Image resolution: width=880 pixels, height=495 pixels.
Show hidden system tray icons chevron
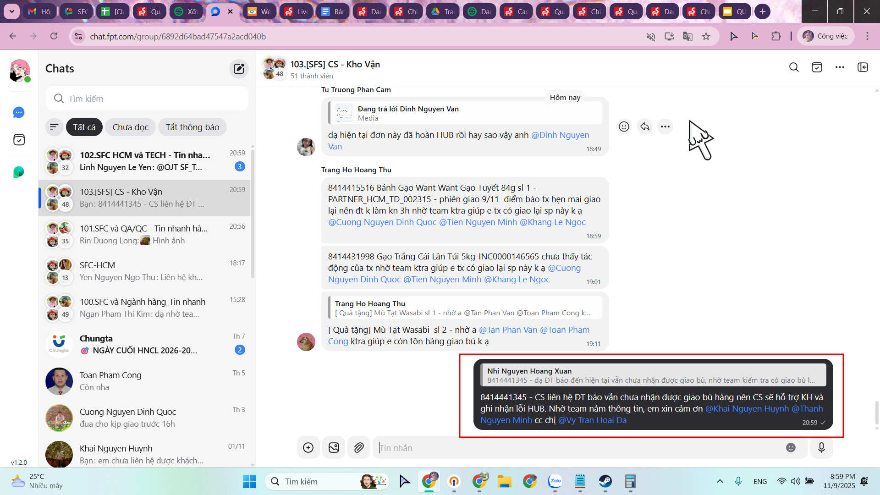(720, 481)
